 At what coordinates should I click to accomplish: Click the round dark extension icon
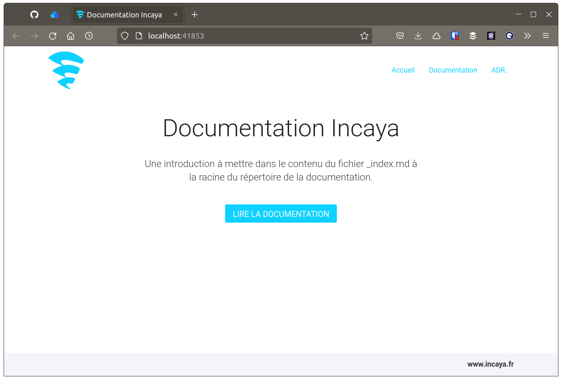(509, 36)
